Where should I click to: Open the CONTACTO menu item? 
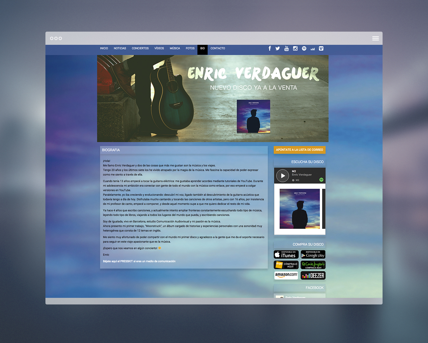218,48
